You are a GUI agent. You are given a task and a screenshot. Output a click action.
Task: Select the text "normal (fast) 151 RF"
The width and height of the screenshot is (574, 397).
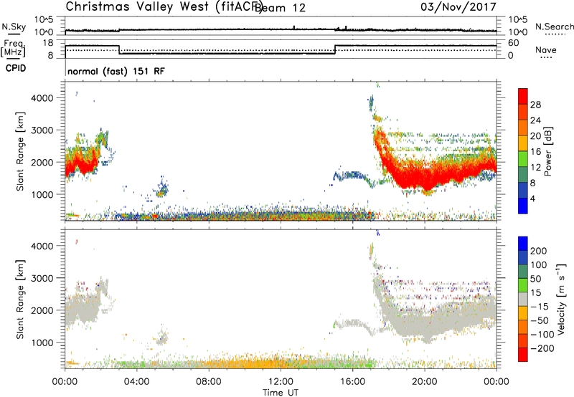click(116, 71)
